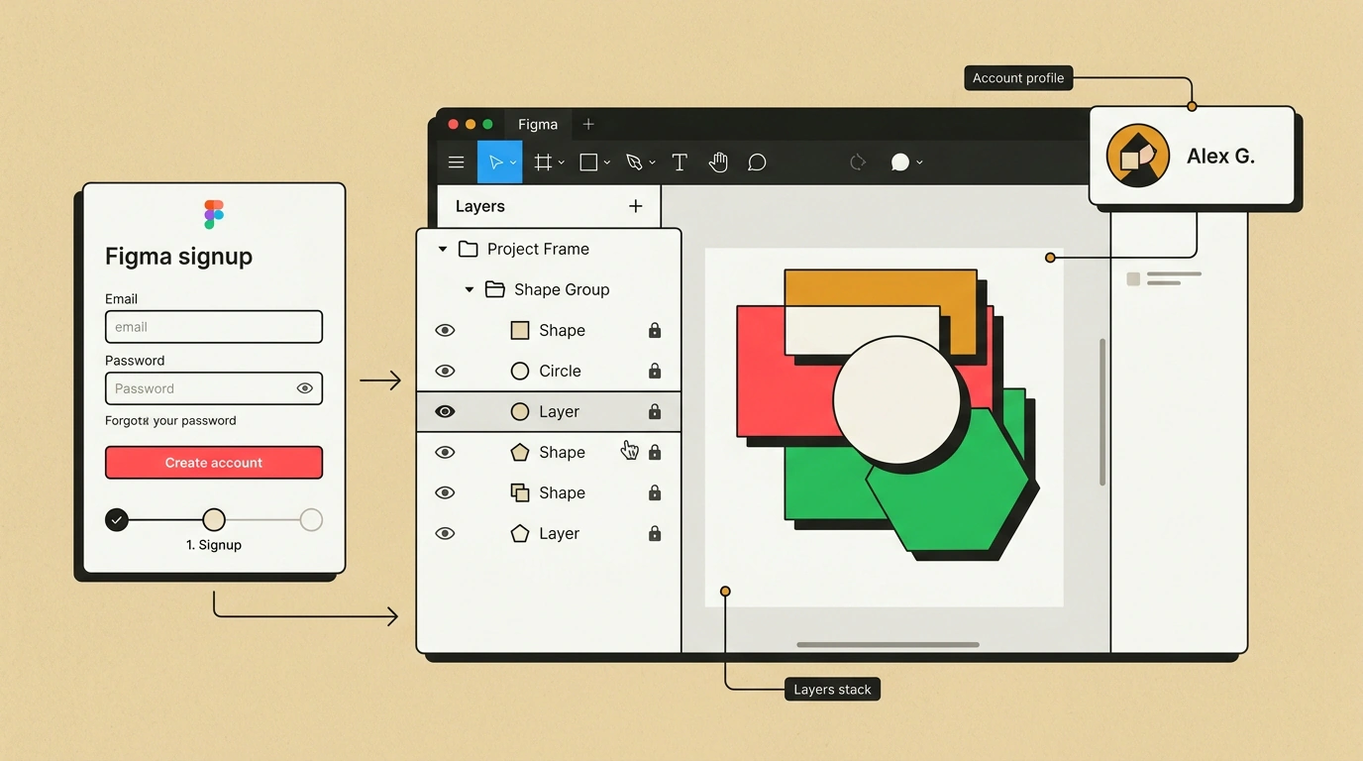
Task: Collapse the Project Frame folder
Action: (443, 249)
